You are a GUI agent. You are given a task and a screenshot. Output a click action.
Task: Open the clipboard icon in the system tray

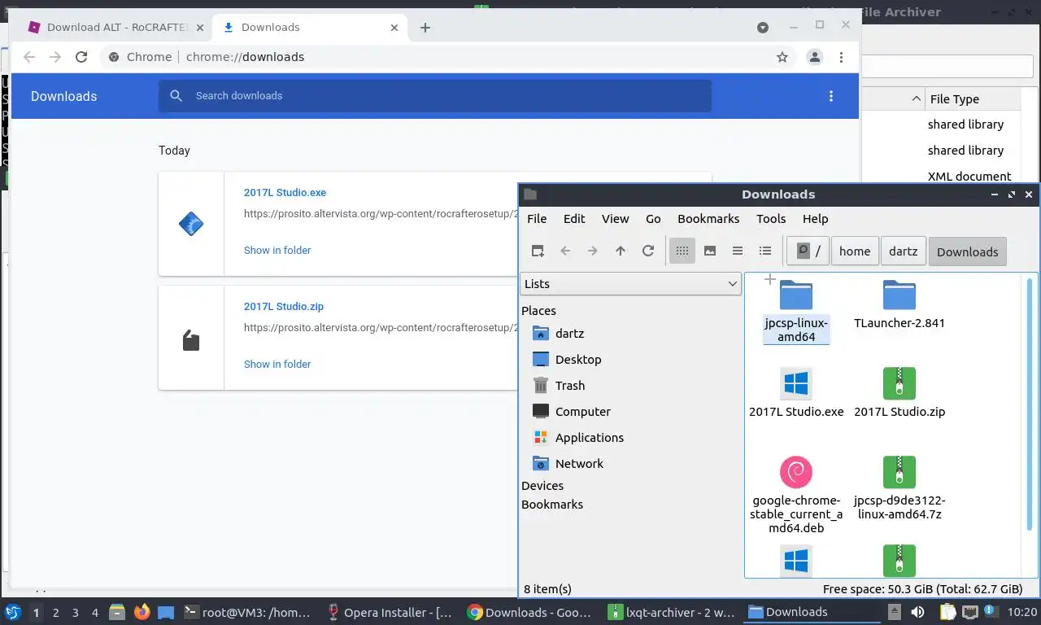947,612
